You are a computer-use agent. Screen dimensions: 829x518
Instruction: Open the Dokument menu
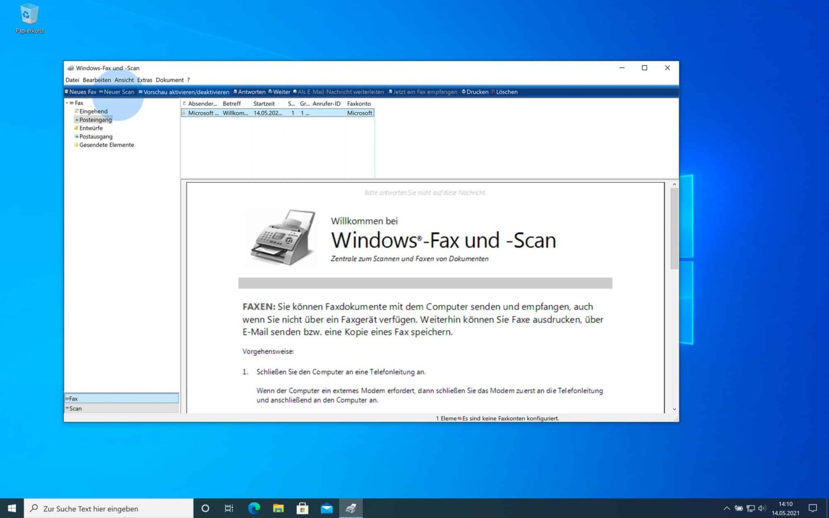click(171, 79)
